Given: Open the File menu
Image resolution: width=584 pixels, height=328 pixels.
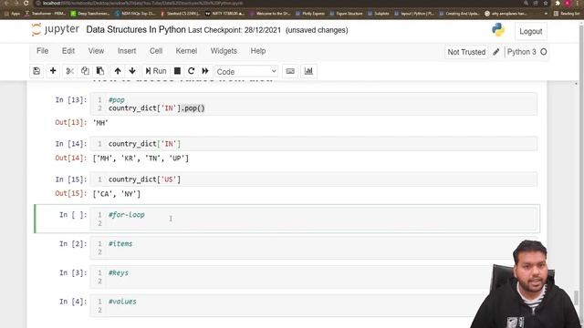Looking at the screenshot, I should coord(43,51).
